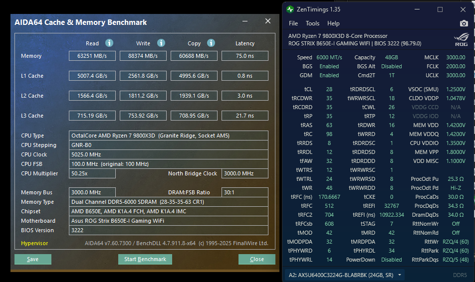This screenshot has height=282, width=475.
Task: Click the tCL value 28
Action: [329, 89]
